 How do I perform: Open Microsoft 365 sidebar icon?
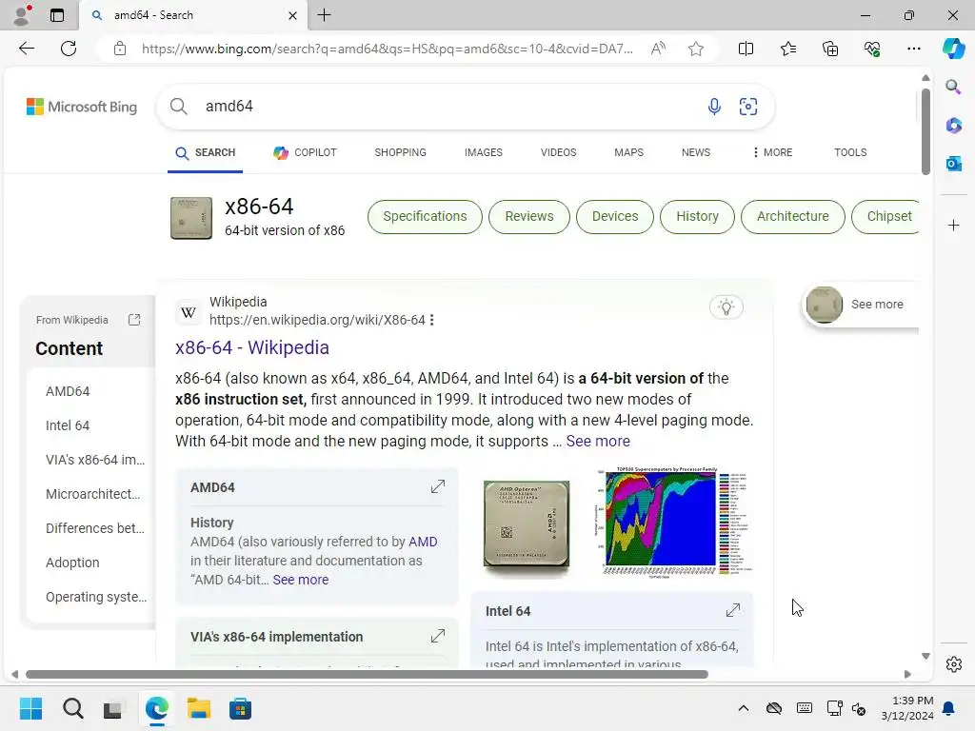tap(953, 125)
